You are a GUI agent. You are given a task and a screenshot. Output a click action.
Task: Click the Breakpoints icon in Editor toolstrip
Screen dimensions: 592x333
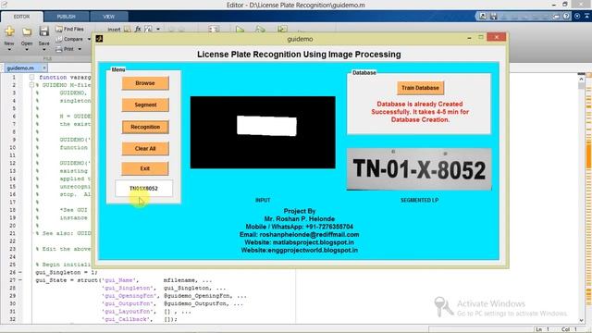pos(214,30)
